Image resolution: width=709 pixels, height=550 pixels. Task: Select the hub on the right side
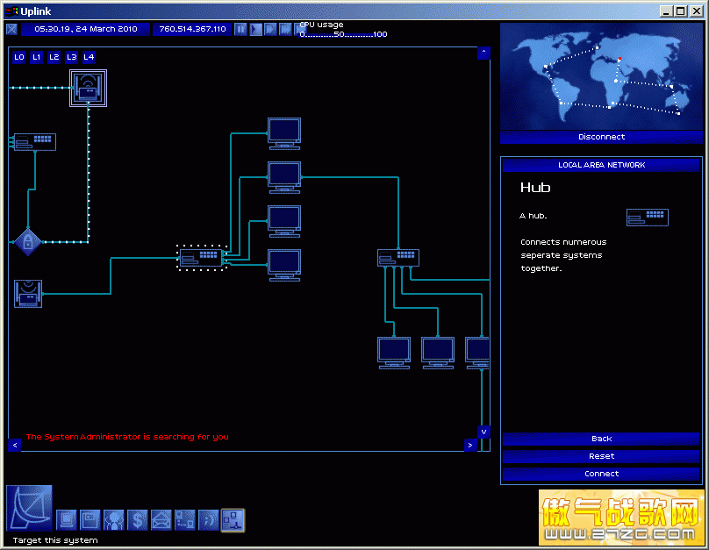[398, 258]
